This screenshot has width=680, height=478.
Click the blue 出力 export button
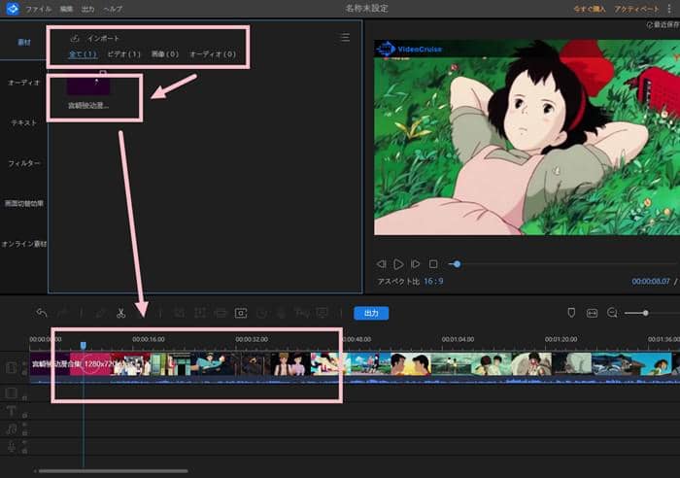371,313
